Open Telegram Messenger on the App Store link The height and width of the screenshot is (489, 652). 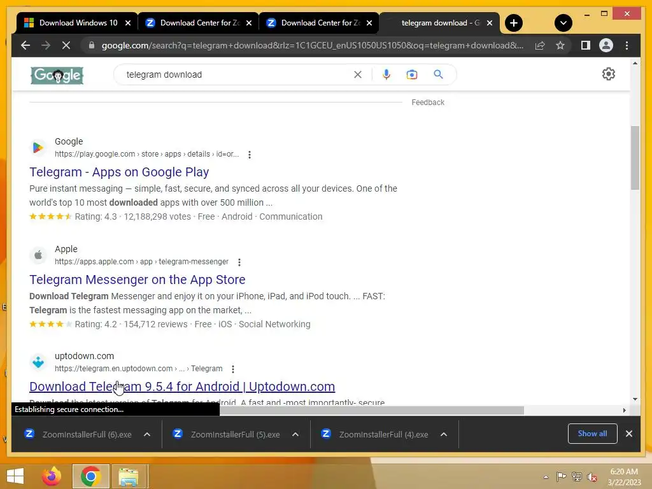coord(138,280)
